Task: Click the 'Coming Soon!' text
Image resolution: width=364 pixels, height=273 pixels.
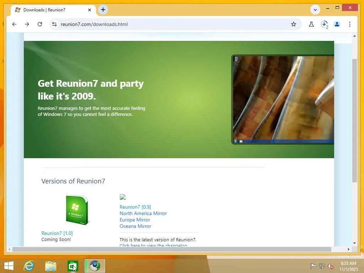Action: 56,239
